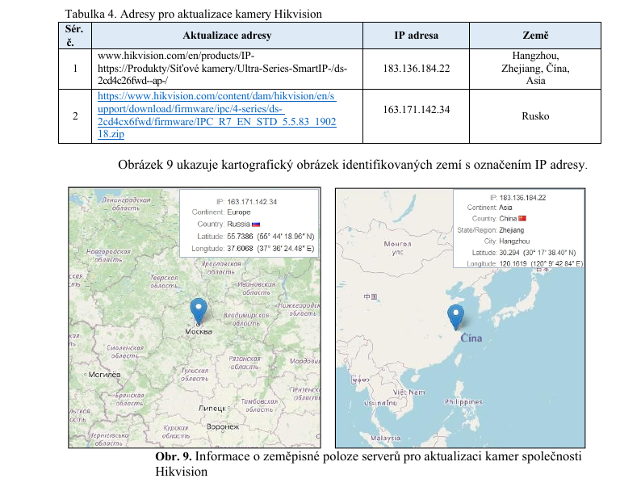This screenshot has height=487, width=641.
Task: Click the "Obr. 9." figure caption
Action: (173, 457)
